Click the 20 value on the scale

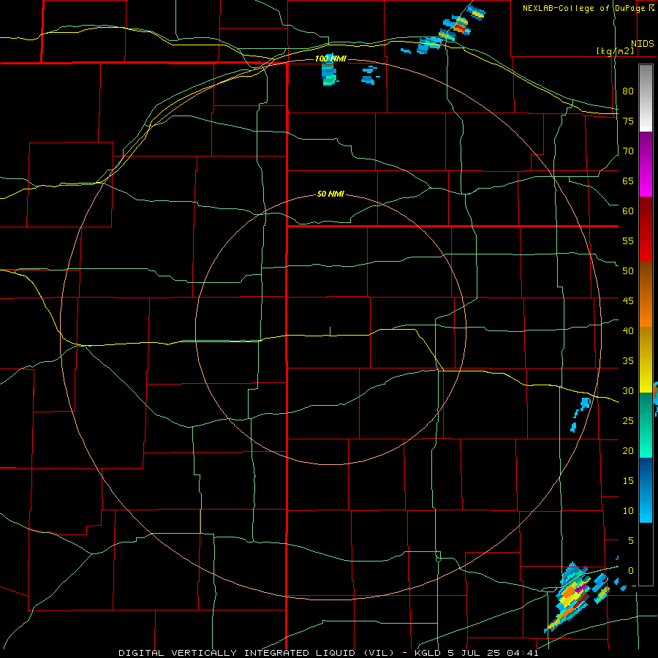[x=628, y=450]
